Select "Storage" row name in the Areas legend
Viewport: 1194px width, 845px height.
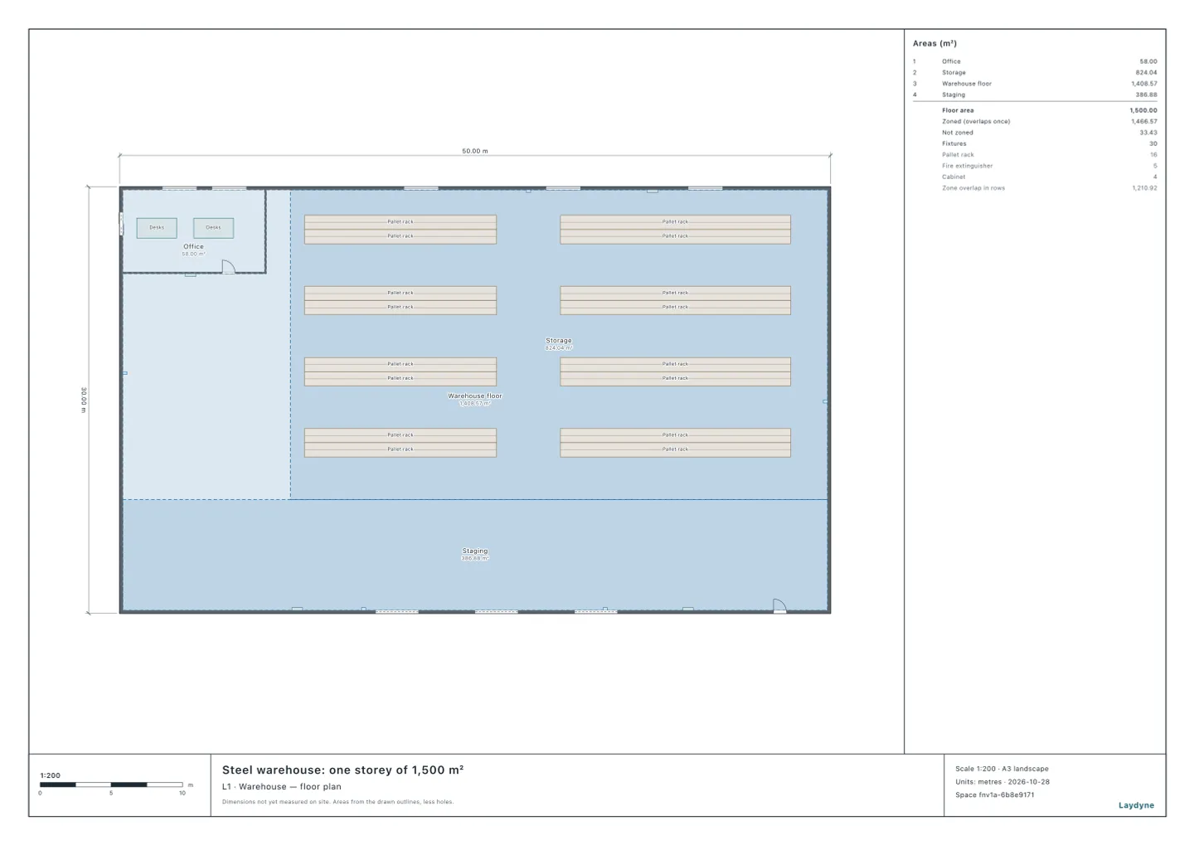tap(954, 72)
